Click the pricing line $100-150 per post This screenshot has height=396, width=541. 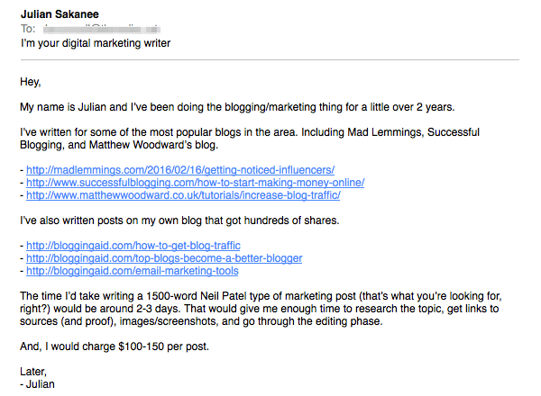click(x=115, y=346)
